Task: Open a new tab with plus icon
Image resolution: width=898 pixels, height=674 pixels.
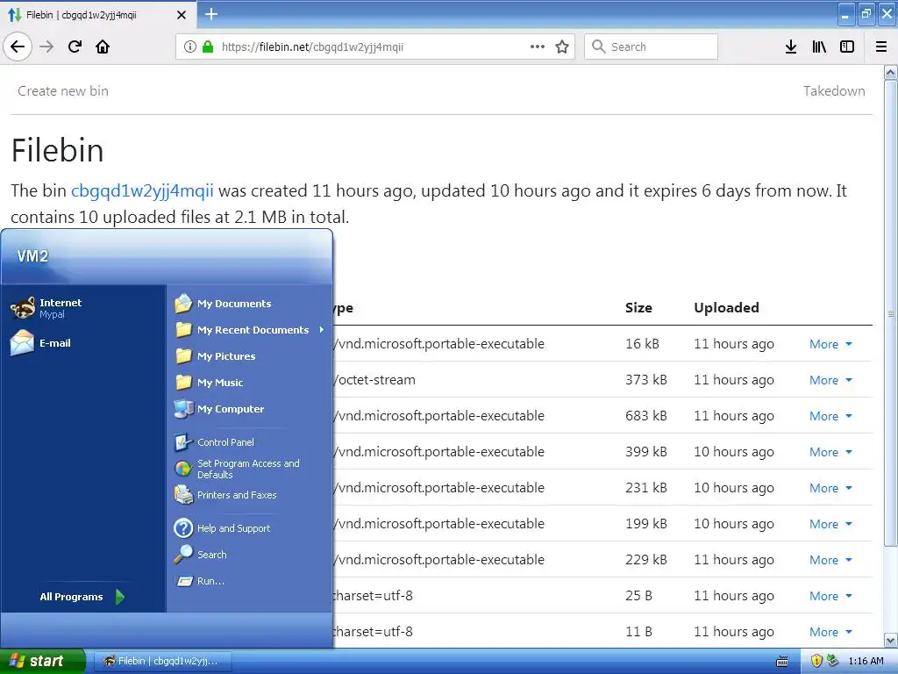Action: 210,14
